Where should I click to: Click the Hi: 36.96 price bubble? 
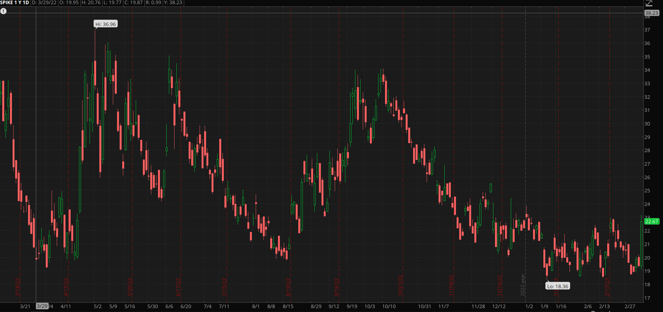[x=105, y=24]
